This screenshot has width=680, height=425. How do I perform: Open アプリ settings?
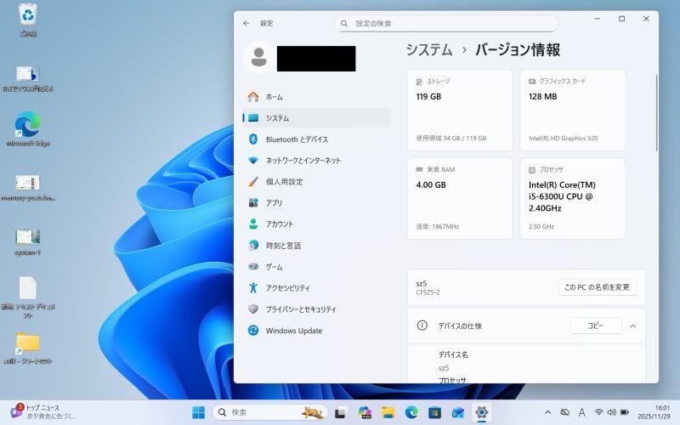click(x=316, y=203)
